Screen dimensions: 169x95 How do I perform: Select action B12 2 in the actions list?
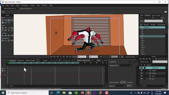click(x=152, y=47)
